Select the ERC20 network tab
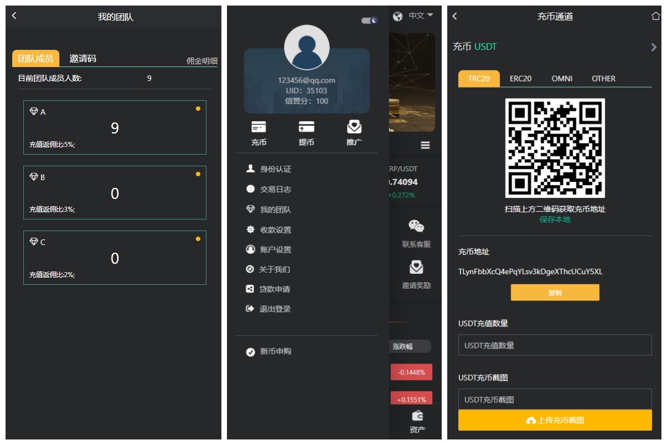The height and width of the screenshot is (445, 667). (521, 79)
